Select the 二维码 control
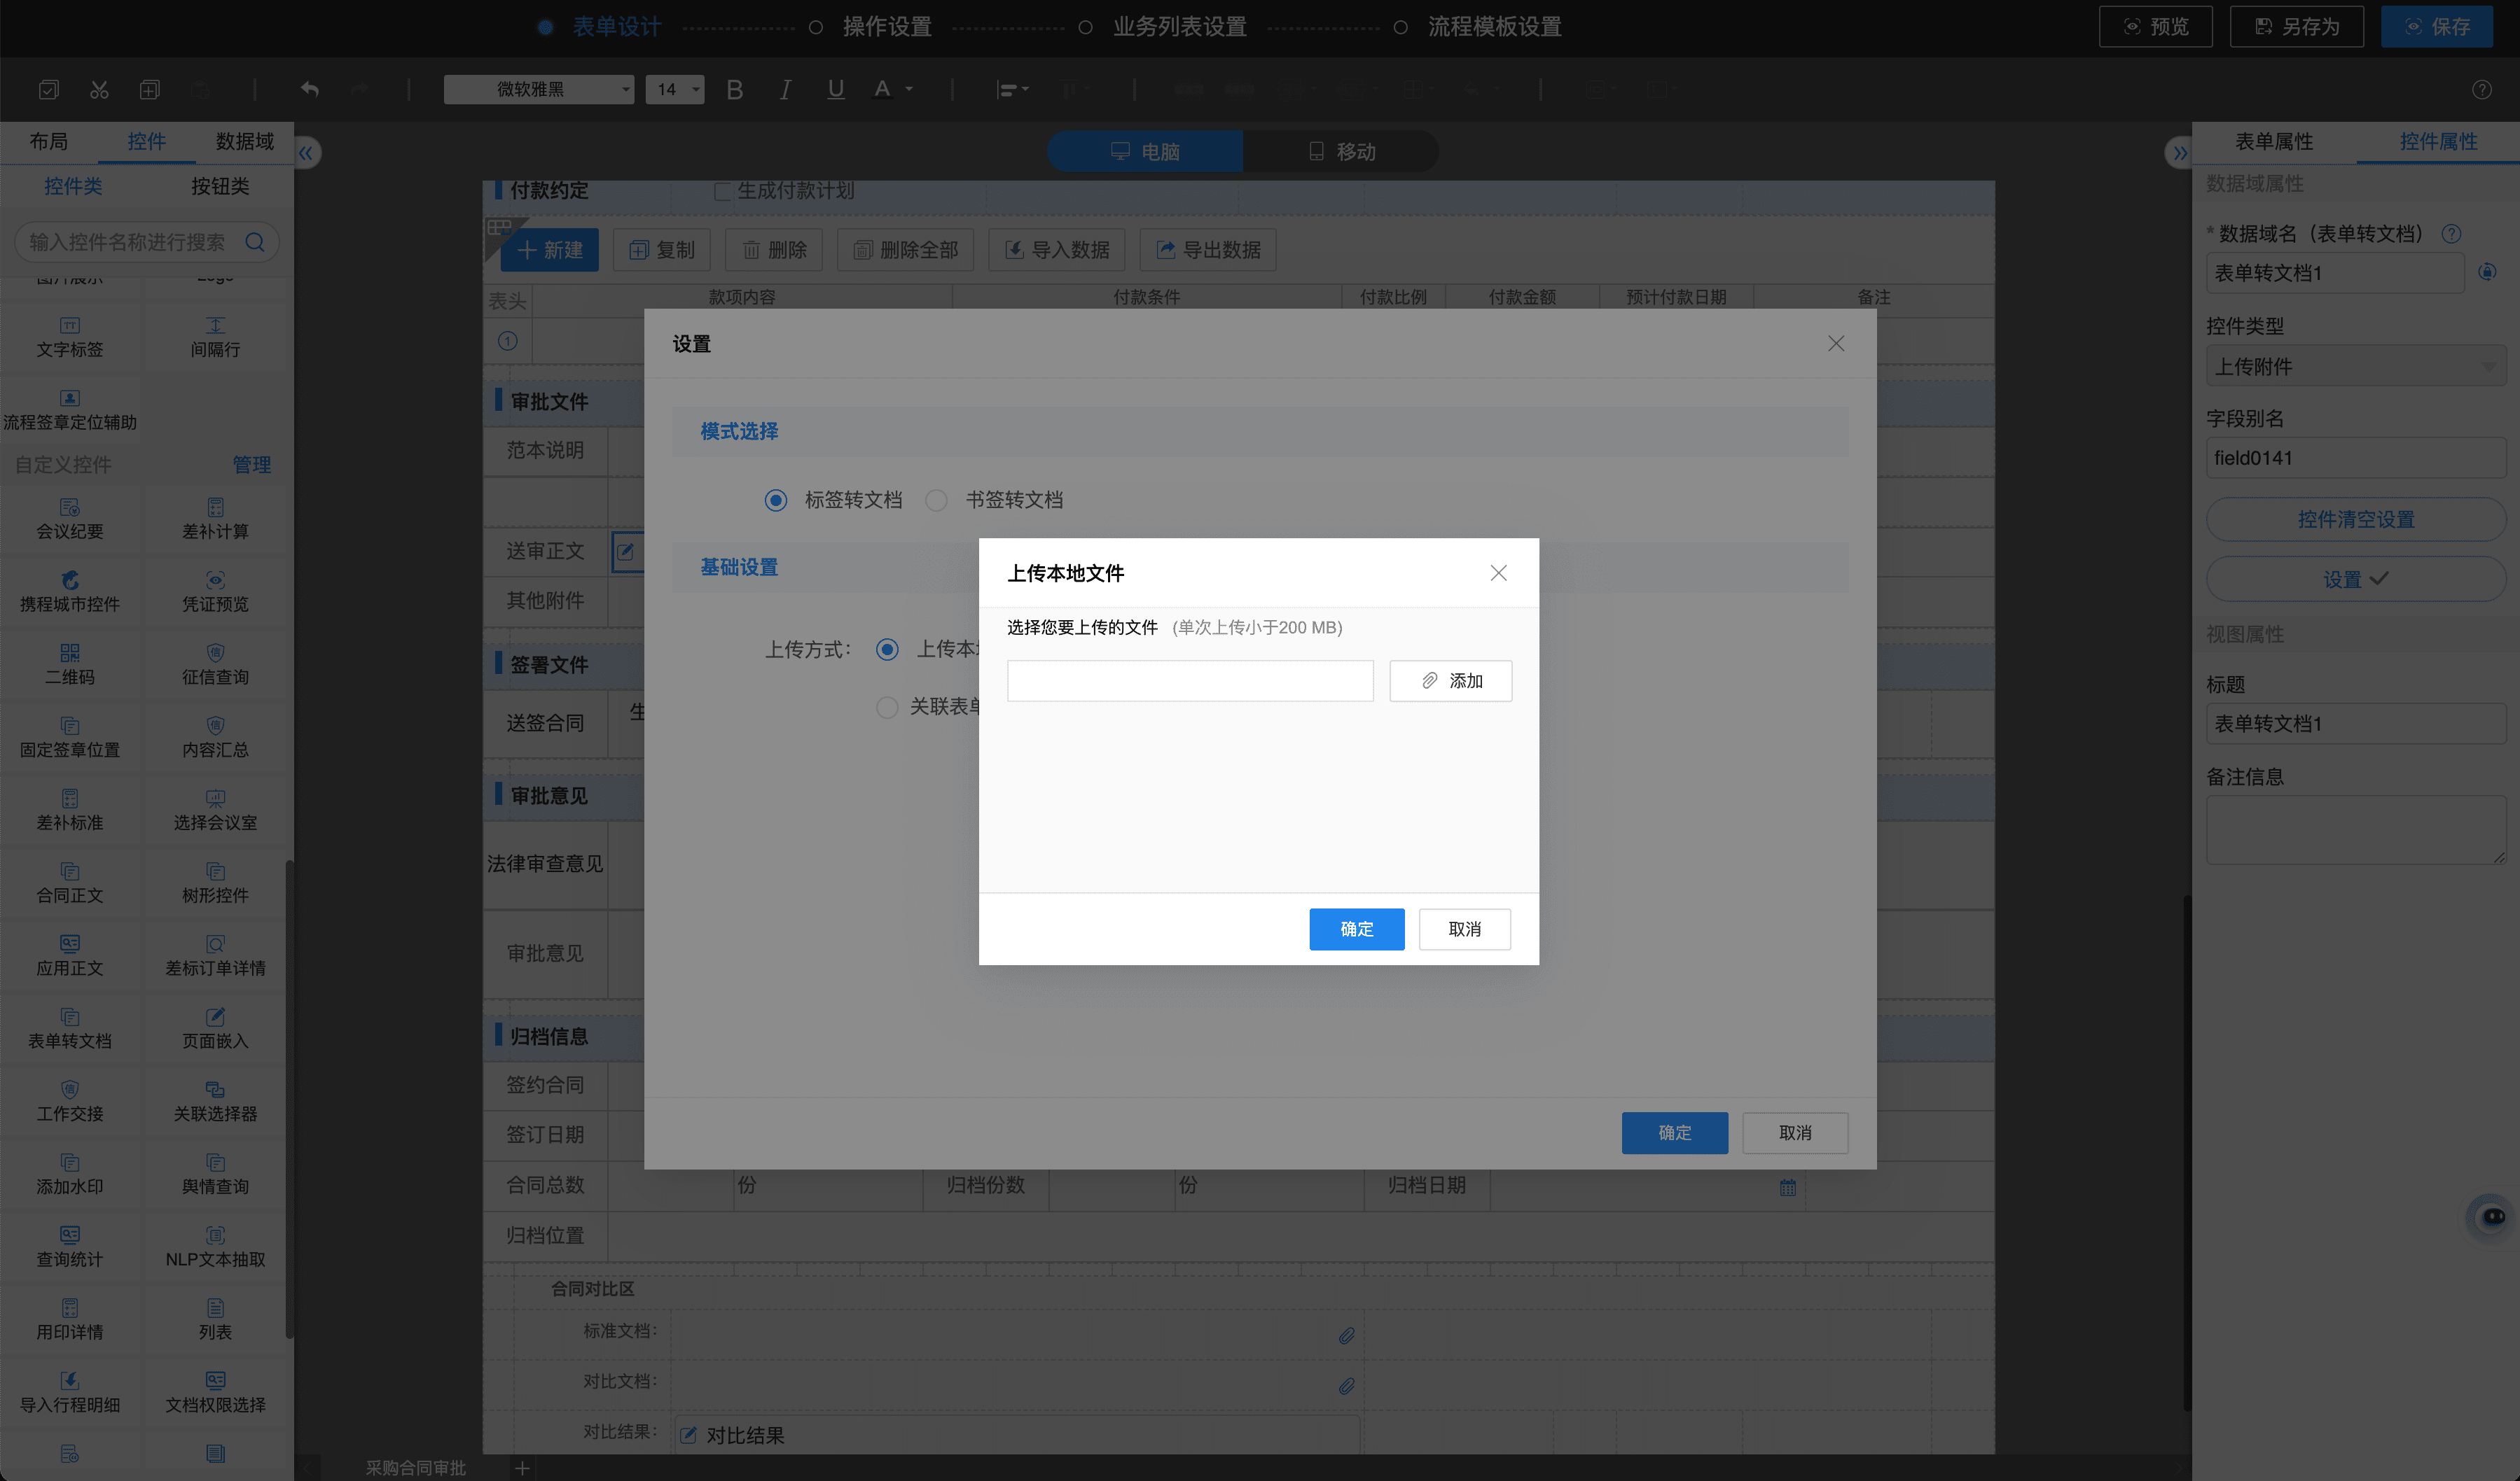Image resolution: width=2520 pixels, height=1481 pixels. pyautogui.click(x=70, y=666)
